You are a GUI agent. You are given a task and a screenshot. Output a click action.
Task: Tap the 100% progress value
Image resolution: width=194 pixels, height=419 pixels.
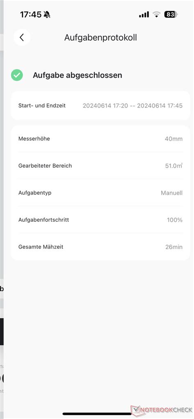coord(175,220)
